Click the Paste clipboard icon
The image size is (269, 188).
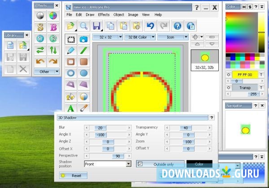[124, 26]
